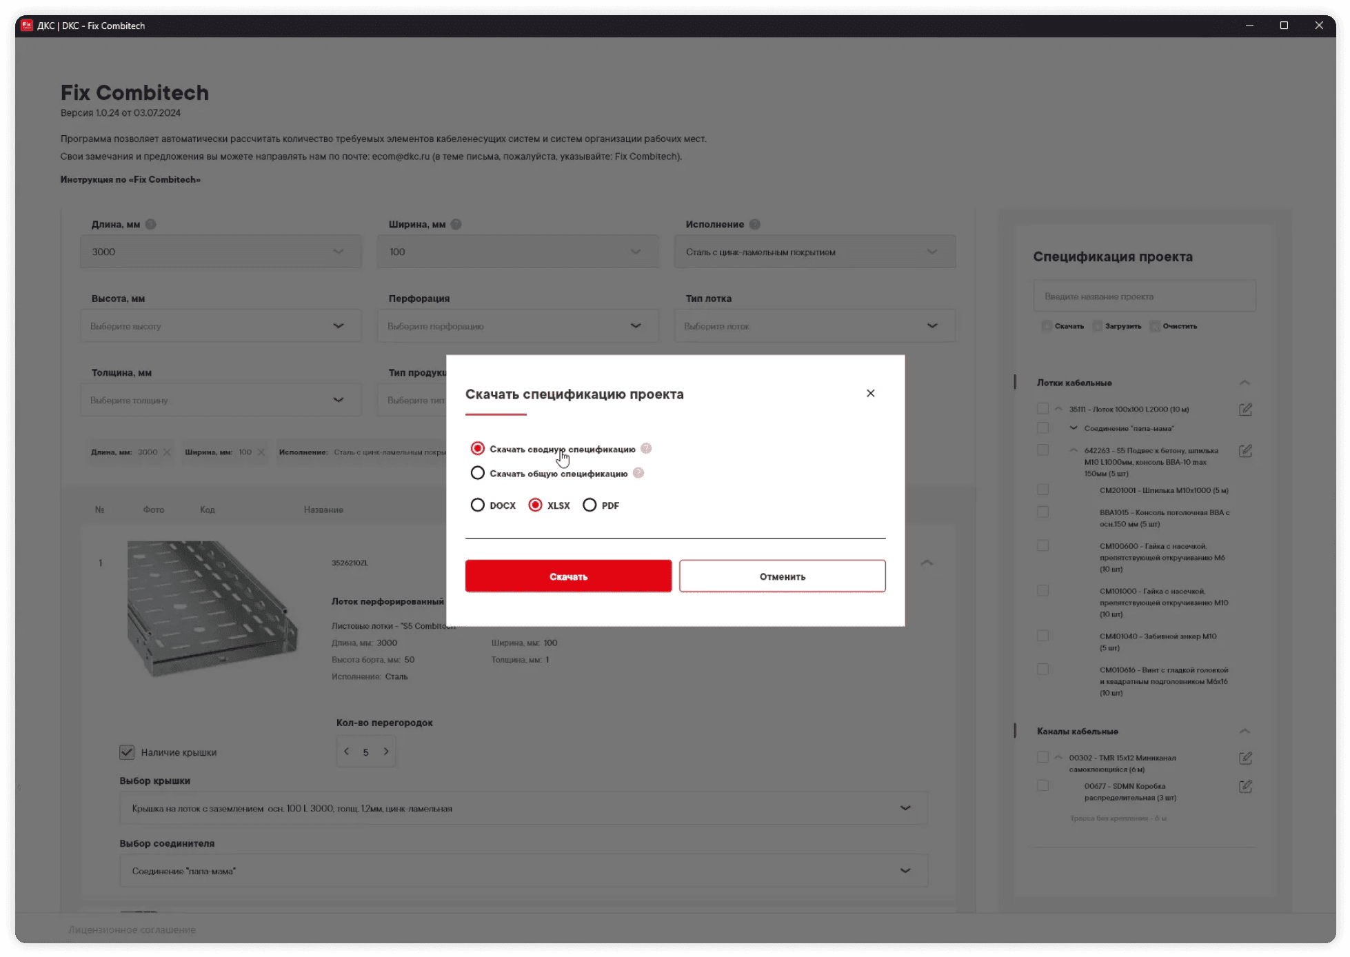Collapse the Лотки кабельные section

coord(1245,383)
